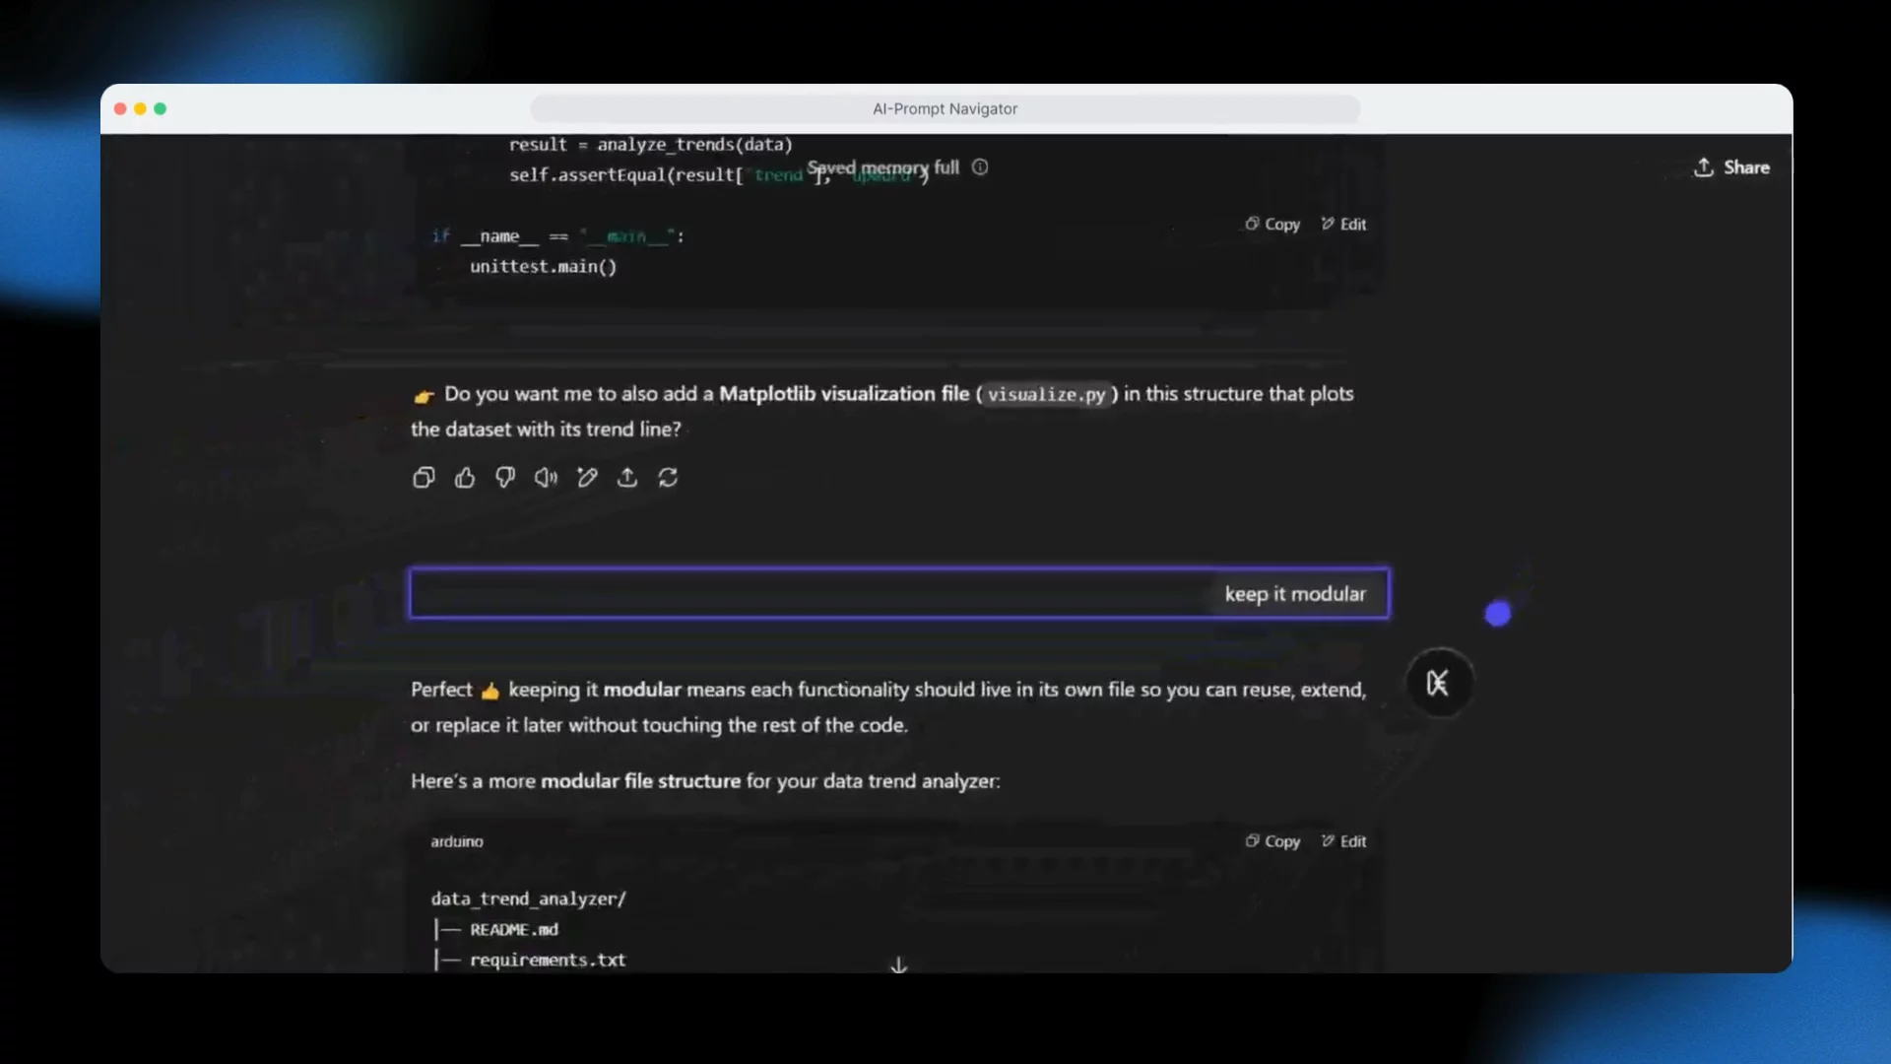Maximize the window with green button
Image resolution: width=1891 pixels, height=1064 pixels.
160,108
